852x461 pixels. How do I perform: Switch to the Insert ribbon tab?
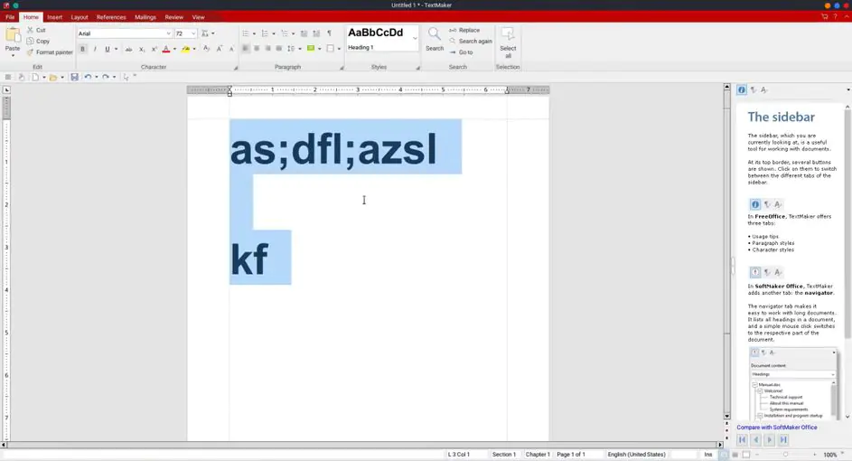coord(54,17)
